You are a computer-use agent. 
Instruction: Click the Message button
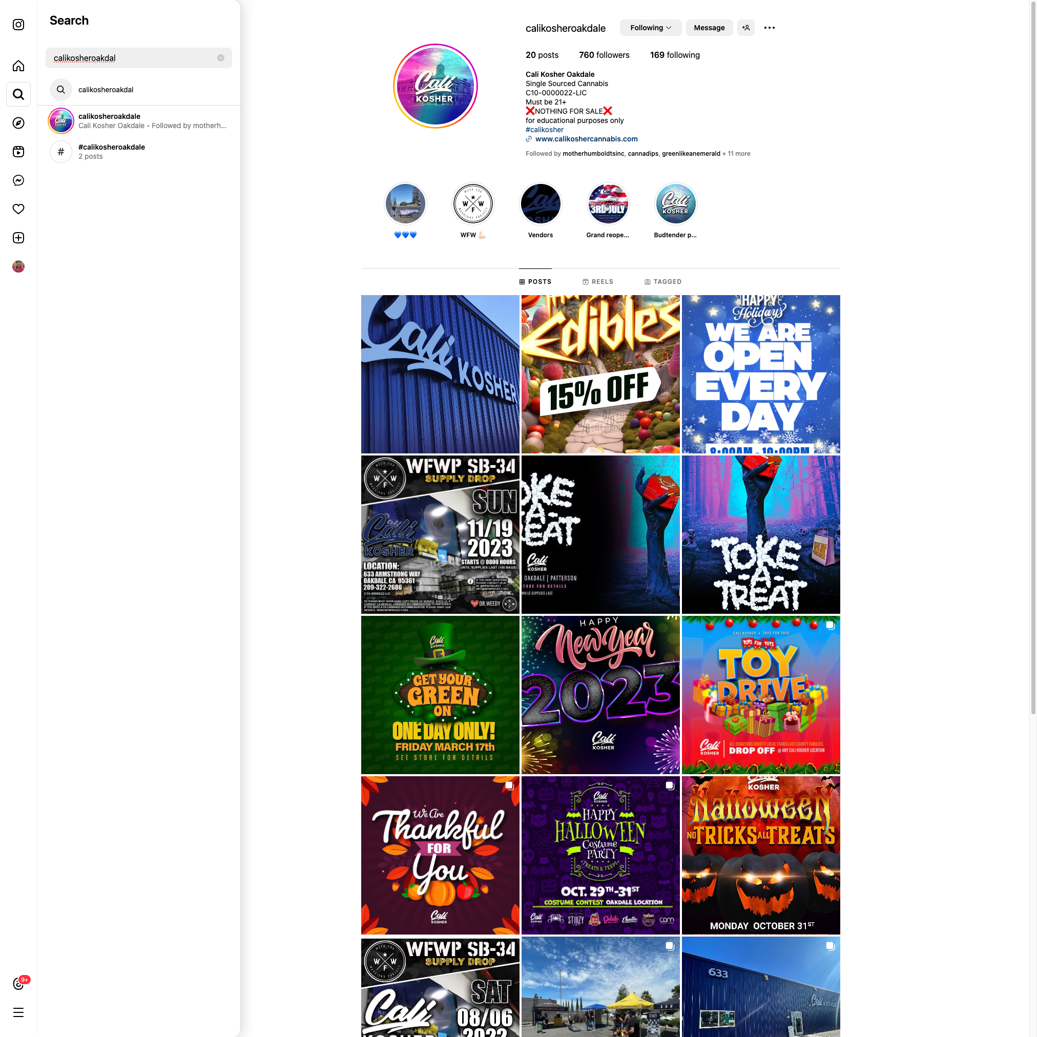click(x=709, y=28)
